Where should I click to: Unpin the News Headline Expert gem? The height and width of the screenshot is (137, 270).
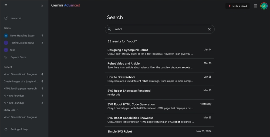42,36
